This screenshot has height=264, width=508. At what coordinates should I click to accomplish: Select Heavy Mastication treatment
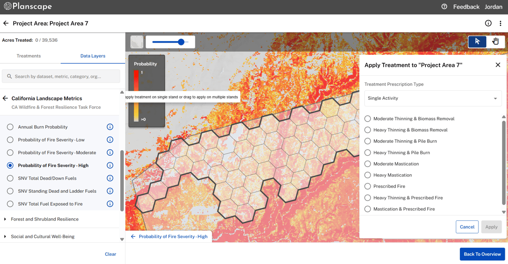point(367,175)
